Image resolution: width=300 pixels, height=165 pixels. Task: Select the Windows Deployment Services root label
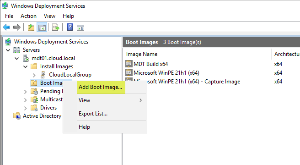pyautogui.click(x=51, y=42)
